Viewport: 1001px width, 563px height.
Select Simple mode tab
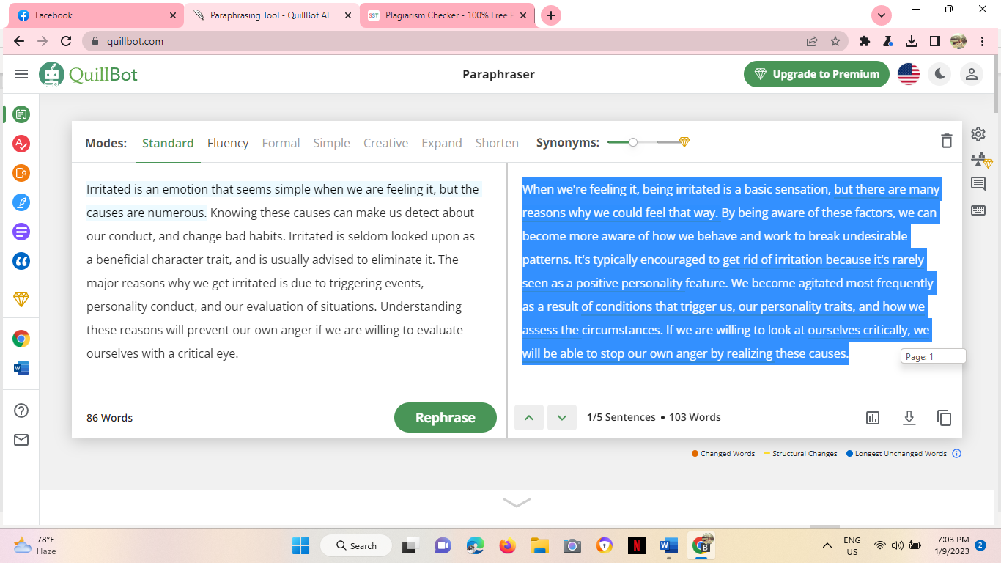tap(331, 143)
